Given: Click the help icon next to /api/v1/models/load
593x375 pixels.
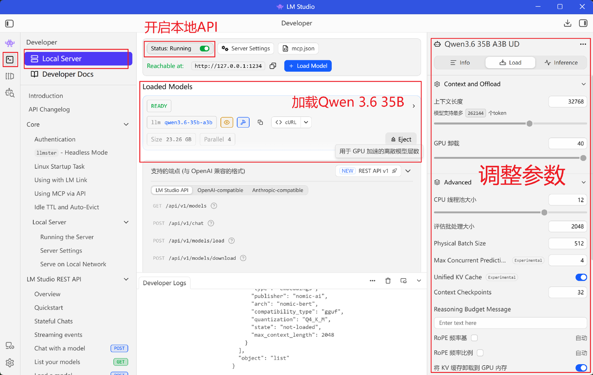Looking at the screenshot, I should point(231,241).
